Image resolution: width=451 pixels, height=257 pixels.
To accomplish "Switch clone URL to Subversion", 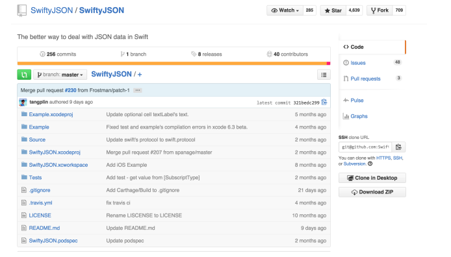I will click(x=354, y=164).
